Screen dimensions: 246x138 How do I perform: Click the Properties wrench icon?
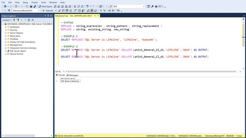152,7
